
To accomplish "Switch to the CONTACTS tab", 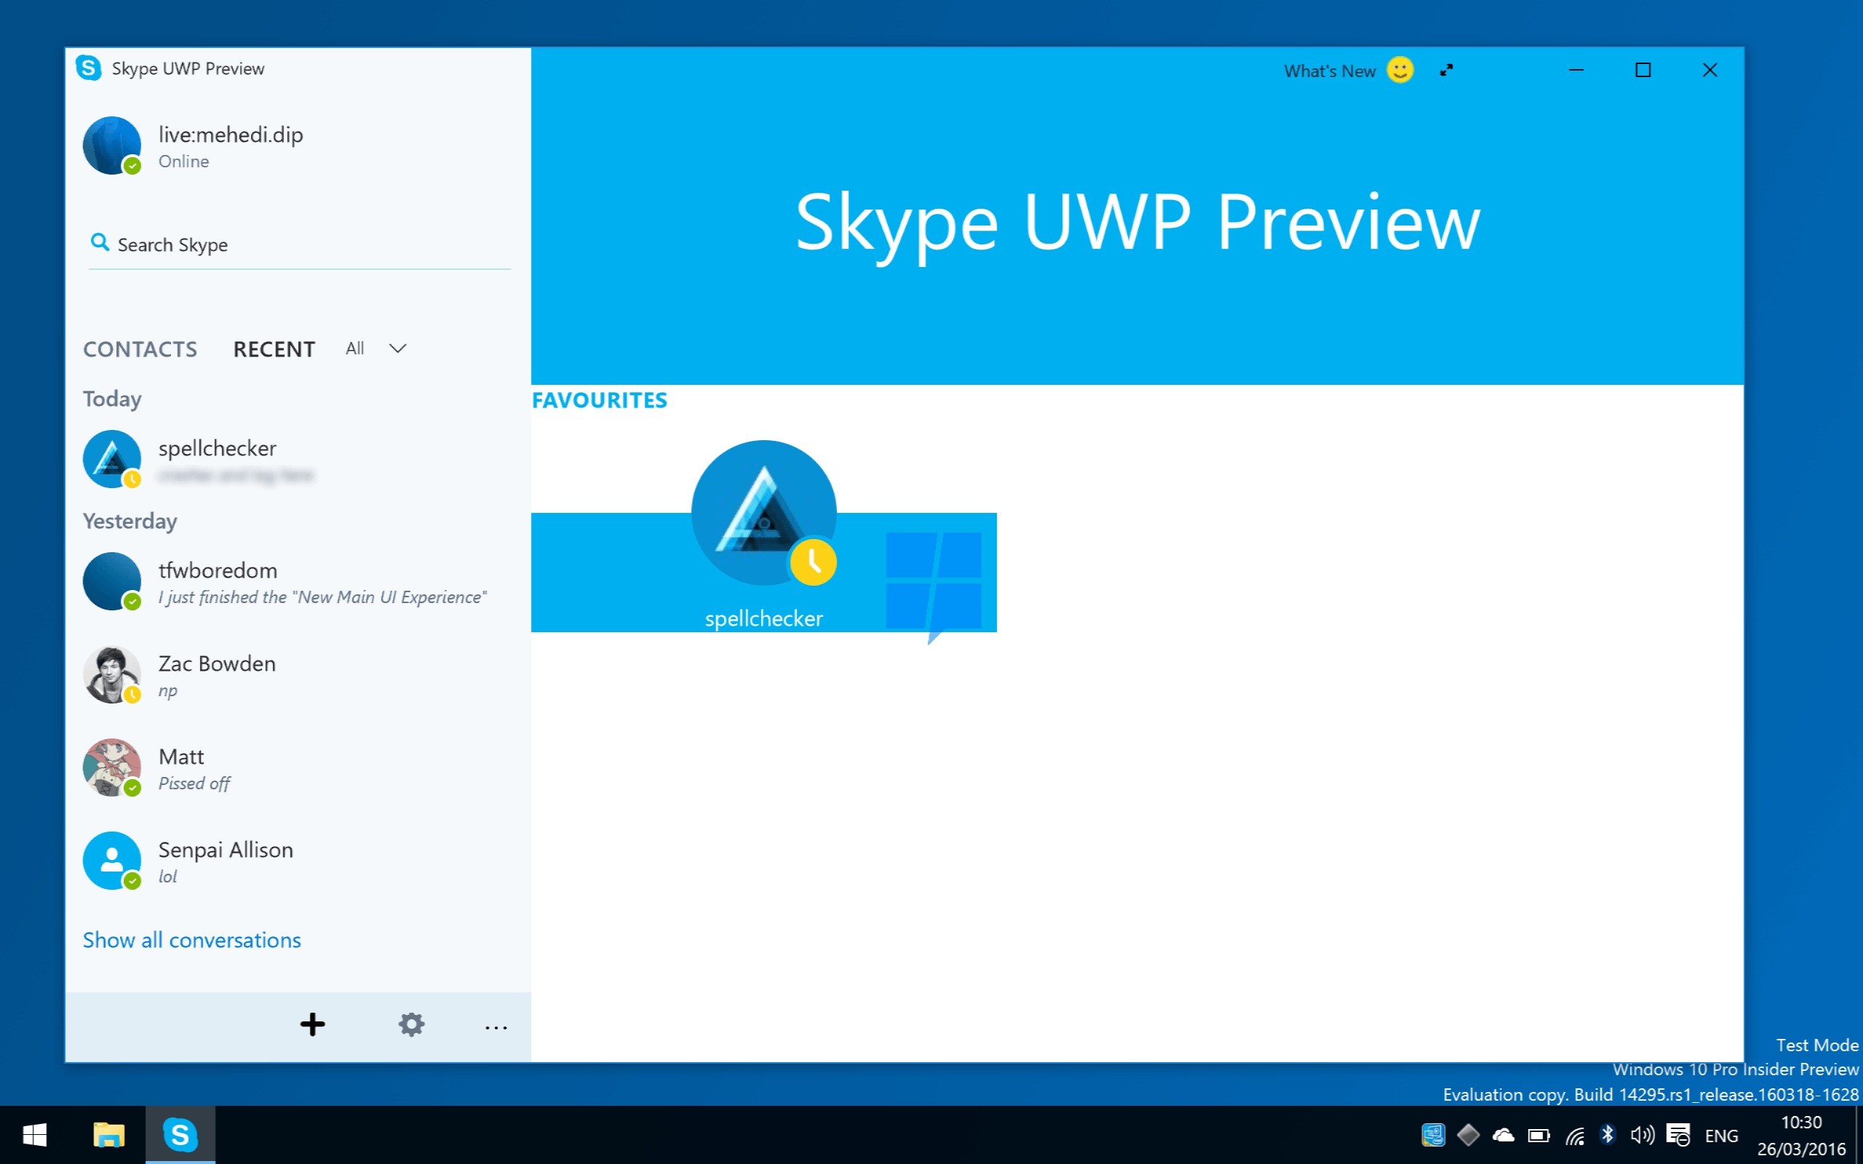I will [140, 349].
